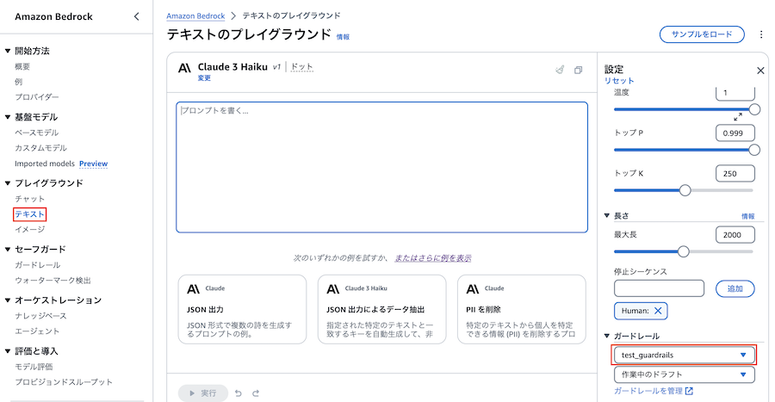Screen dimensions: 775x402
Task: Click the expand arrows icon below the temperature slider
Action: 738,116
